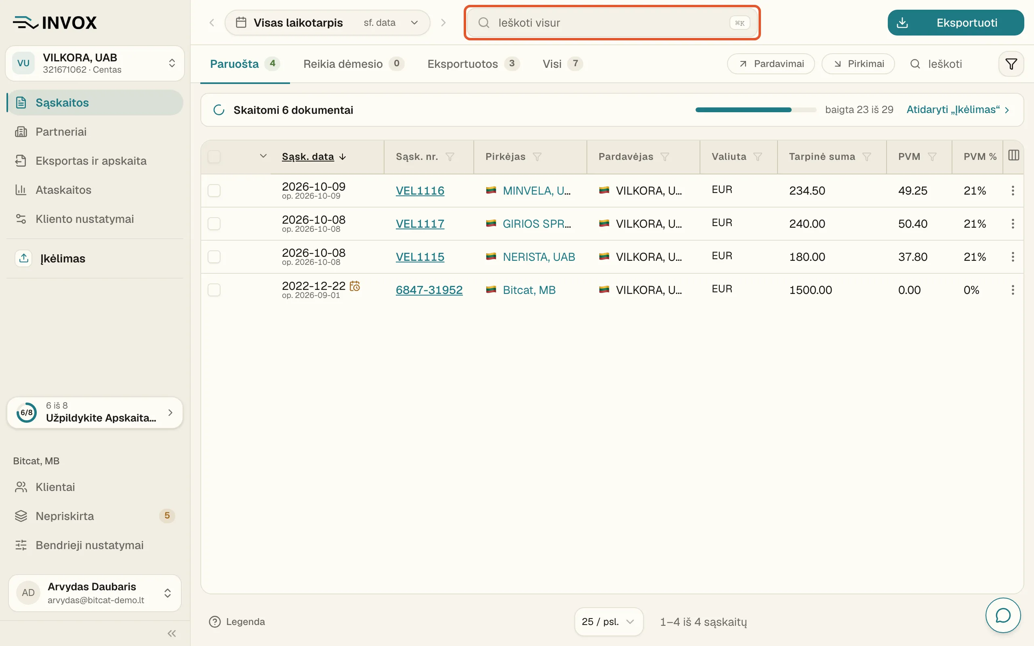Open the selection options chevron in header
The width and height of the screenshot is (1034, 646).
click(263, 156)
